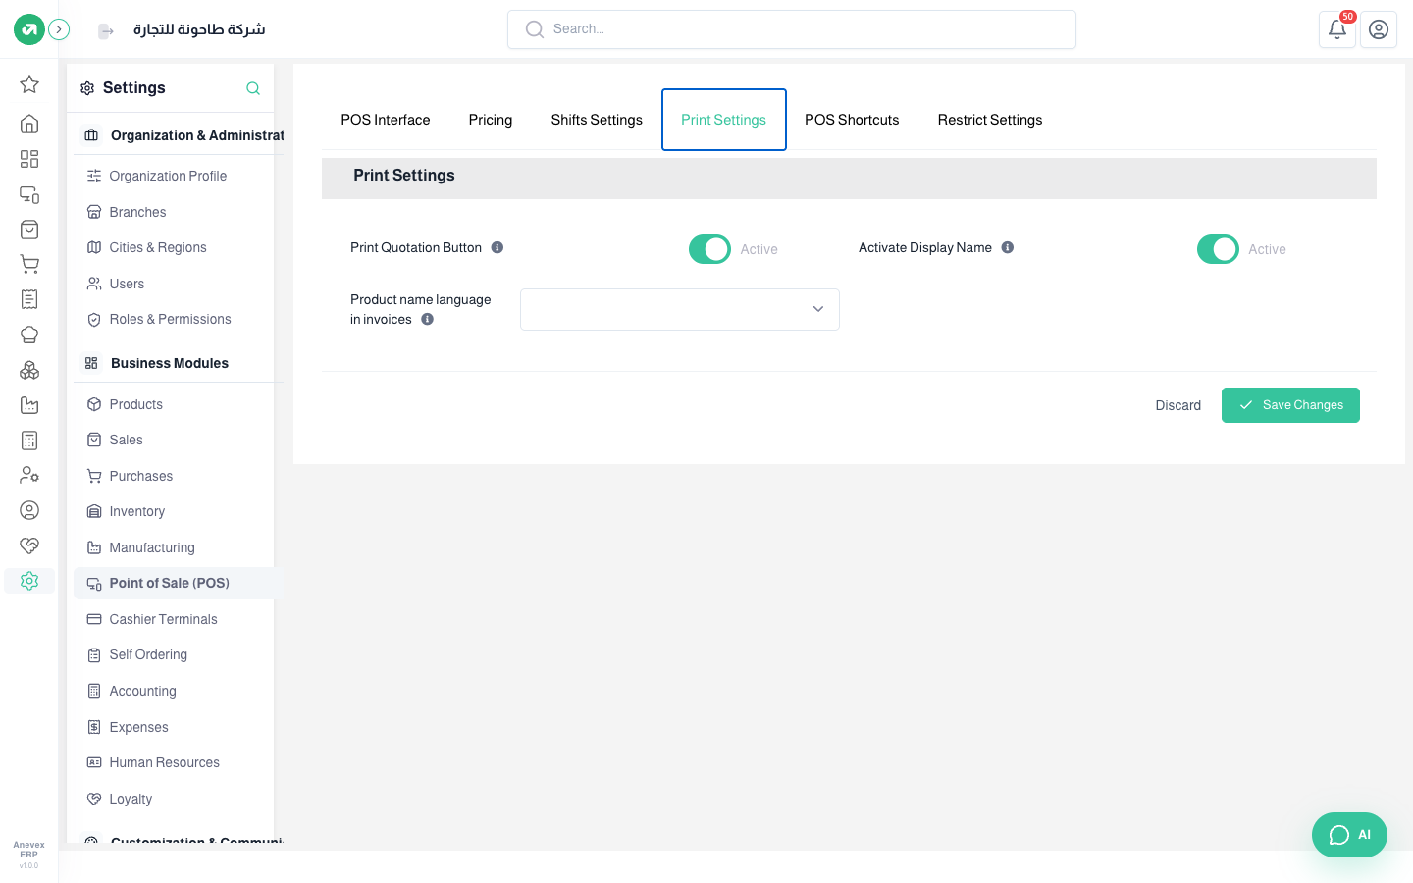Open the user account menu icon
Viewport: 1413px width, 883px height.
point(1379,29)
